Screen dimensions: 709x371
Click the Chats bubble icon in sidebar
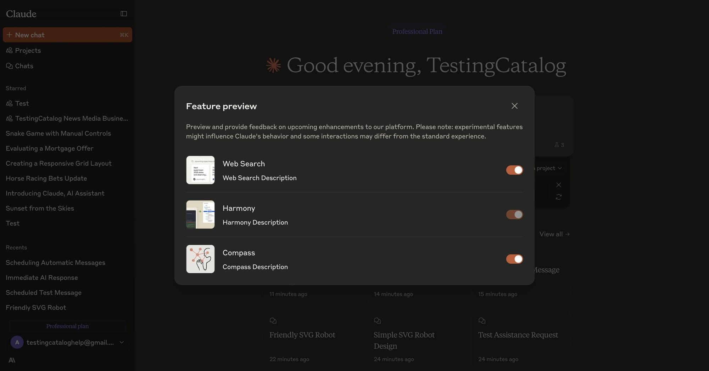9,66
